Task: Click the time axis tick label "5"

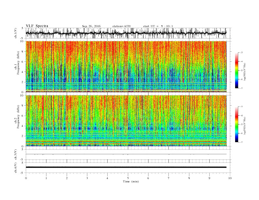Action: click(128, 178)
